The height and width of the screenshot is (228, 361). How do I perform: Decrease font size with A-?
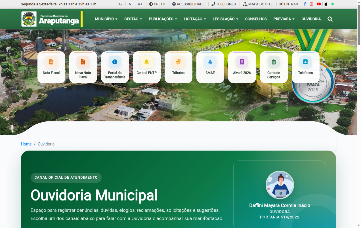[x=120, y=4]
